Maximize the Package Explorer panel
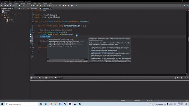This screenshot has width=189, height=106. [x=28, y=8]
